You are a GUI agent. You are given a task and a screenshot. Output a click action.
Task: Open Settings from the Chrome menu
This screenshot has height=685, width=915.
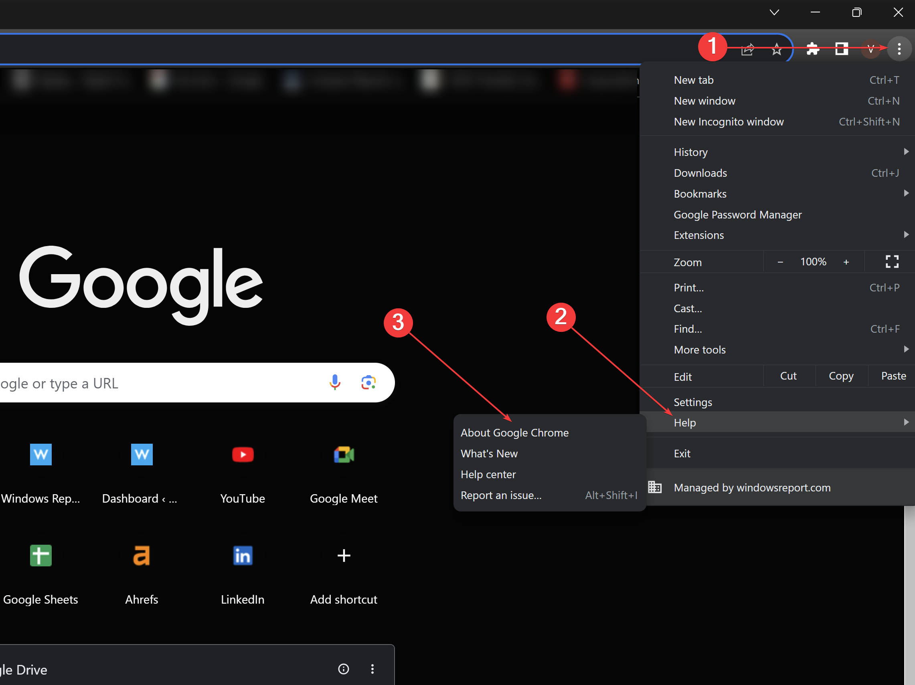(692, 402)
